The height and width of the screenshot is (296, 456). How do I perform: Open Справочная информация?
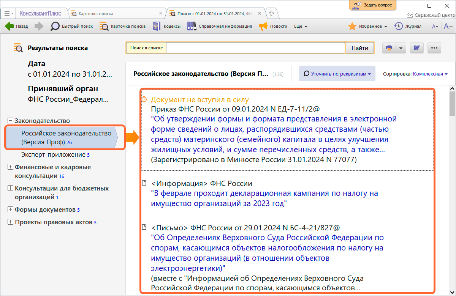tap(220, 27)
